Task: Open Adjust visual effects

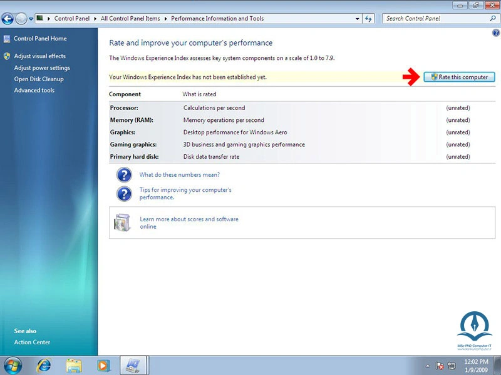Action: point(39,56)
